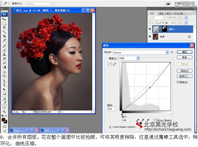Hide the 曲线 1 layer visibility eye

click(x=150, y=29)
